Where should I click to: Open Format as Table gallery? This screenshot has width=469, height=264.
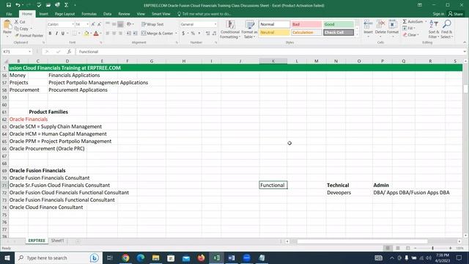[x=249, y=29]
